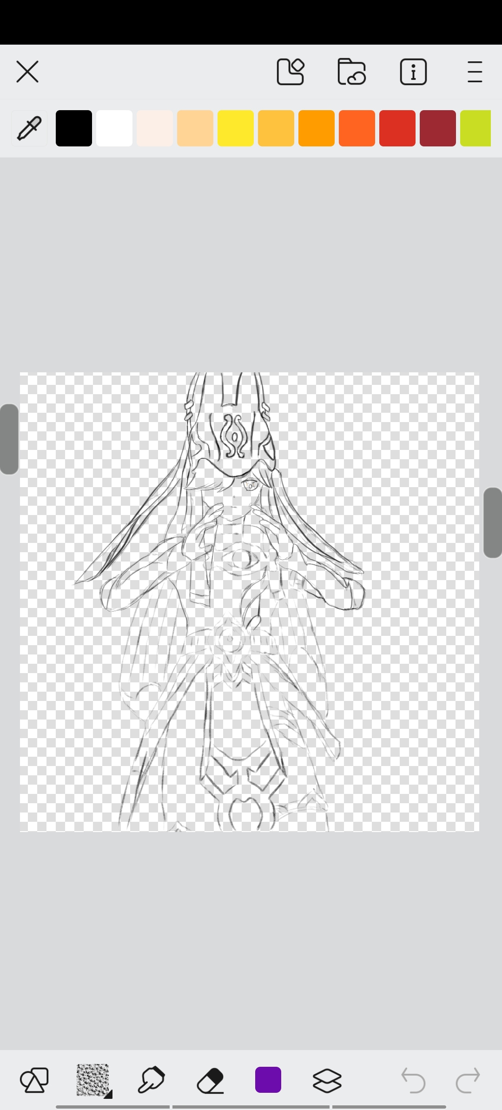
Task: Tap the left side slider handle
Action: click(9, 439)
